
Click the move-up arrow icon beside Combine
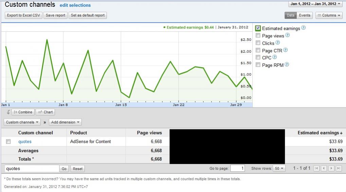(8, 112)
